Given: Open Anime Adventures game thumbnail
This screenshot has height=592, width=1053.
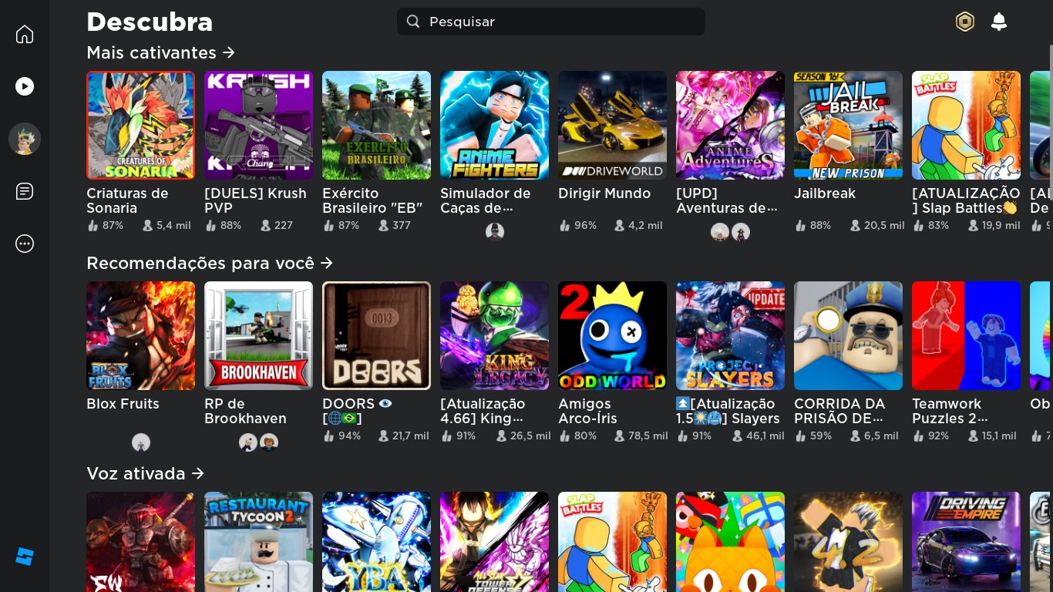Looking at the screenshot, I should pos(730,126).
